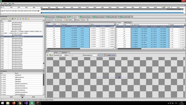Viewport: 186px width, 105px height.
Task: Click the export icon in Event Browser toolbar
Action: (21, 19)
